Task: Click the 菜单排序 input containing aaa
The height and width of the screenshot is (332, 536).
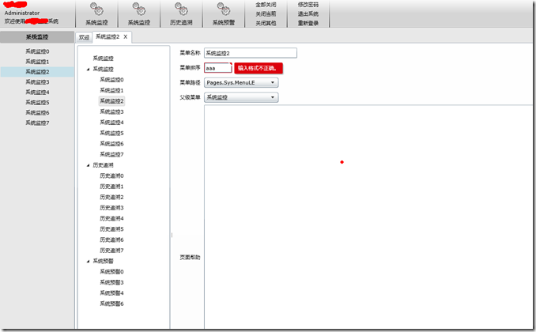Action: pyautogui.click(x=217, y=68)
